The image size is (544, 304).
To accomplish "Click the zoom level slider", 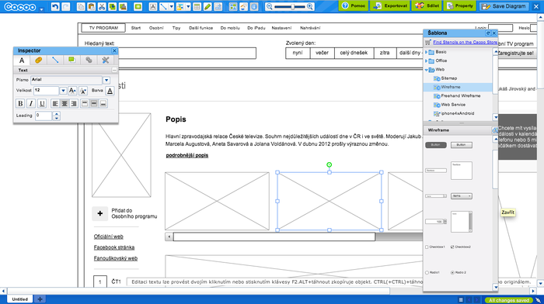I will (x=293, y=6).
